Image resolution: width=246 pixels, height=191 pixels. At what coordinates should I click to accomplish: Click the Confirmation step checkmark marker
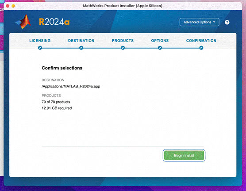(201, 48)
